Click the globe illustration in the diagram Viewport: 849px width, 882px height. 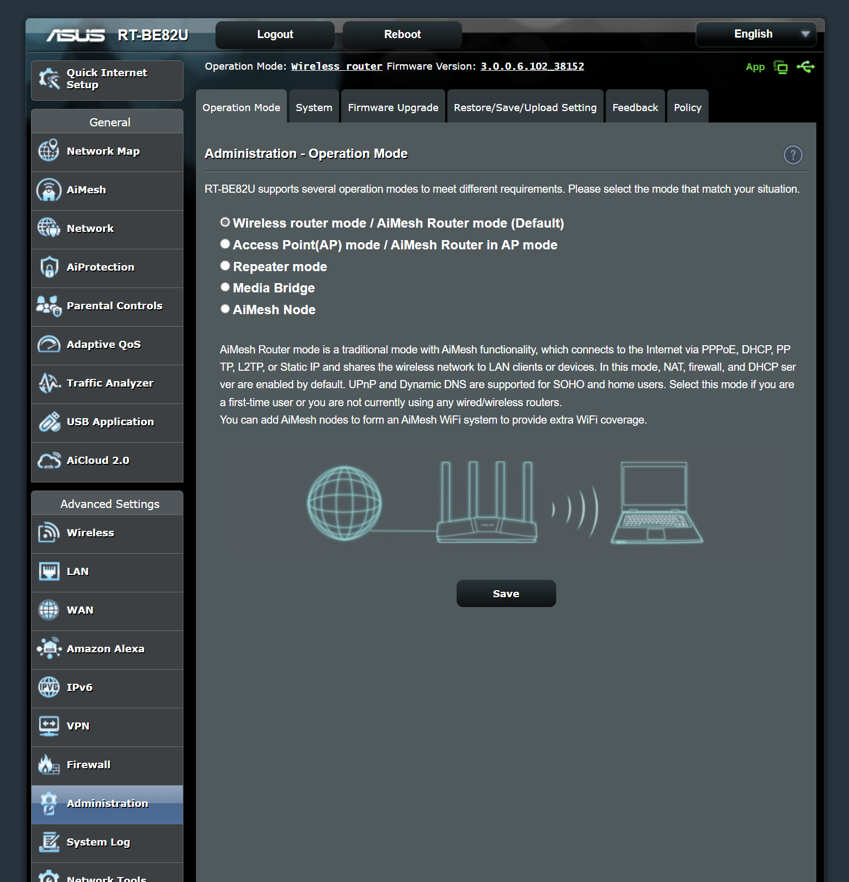pos(344,503)
